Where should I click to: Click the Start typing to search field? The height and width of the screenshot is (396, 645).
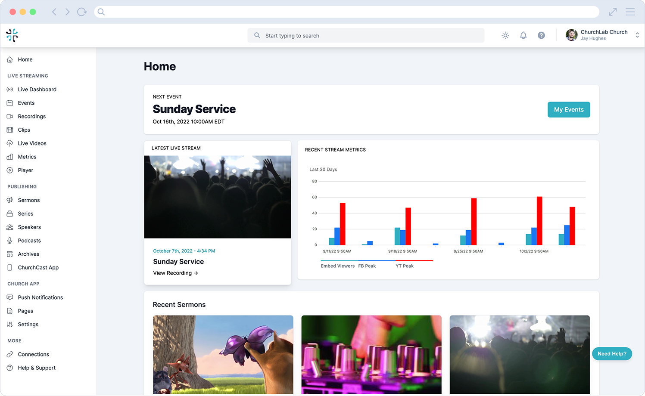(x=365, y=36)
